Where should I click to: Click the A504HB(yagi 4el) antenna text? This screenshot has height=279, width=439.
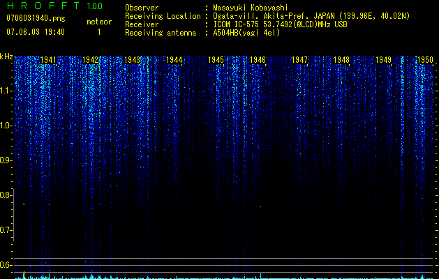pos(246,33)
